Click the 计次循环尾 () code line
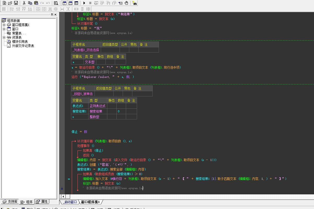Screen dimensions: 314x209 [87, 24]
